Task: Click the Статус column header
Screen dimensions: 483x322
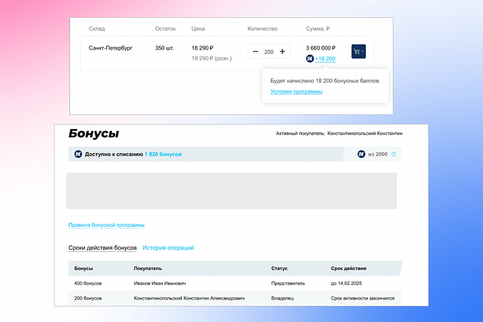Action: (x=279, y=269)
